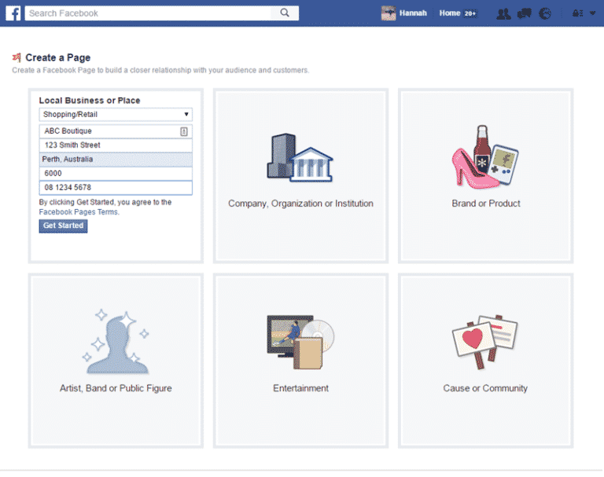Image resolution: width=604 pixels, height=477 pixels.
Task: Choose Company, Organization or Institution label
Action: (x=300, y=204)
